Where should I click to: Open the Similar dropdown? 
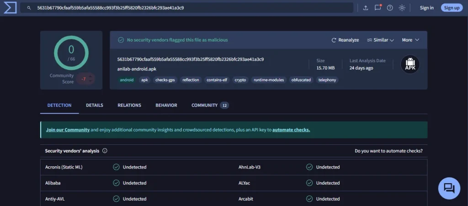coord(380,40)
